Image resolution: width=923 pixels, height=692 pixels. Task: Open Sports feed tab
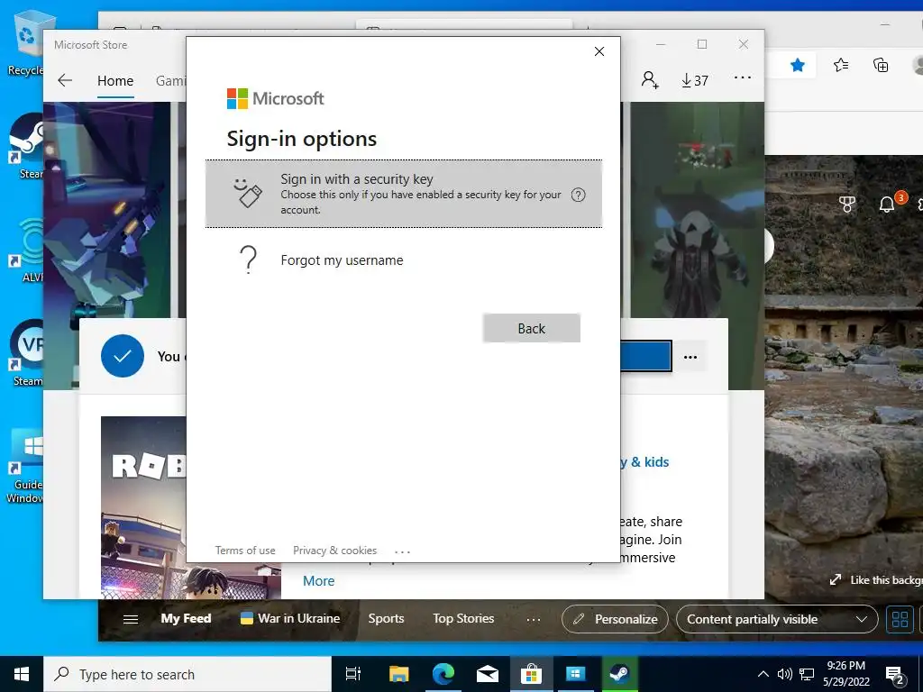pos(386,618)
